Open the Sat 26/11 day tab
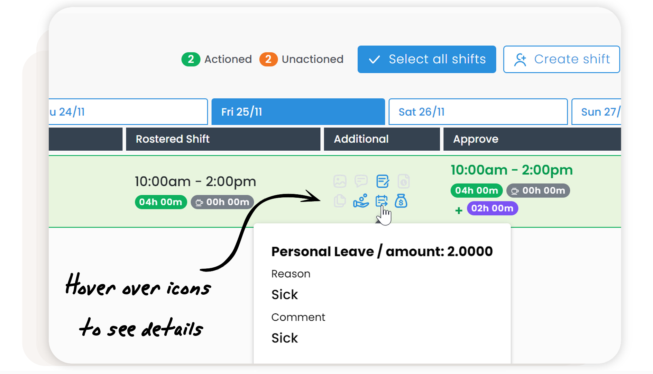This screenshot has width=653, height=374. (478, 112)
